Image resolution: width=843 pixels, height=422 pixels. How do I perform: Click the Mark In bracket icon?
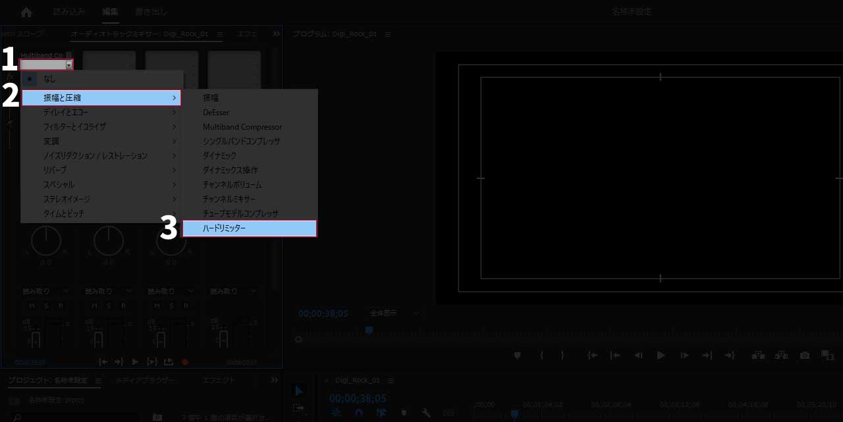click(541, 356)
